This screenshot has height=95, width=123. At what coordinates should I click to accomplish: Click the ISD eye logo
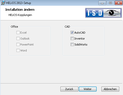(104, 13)
